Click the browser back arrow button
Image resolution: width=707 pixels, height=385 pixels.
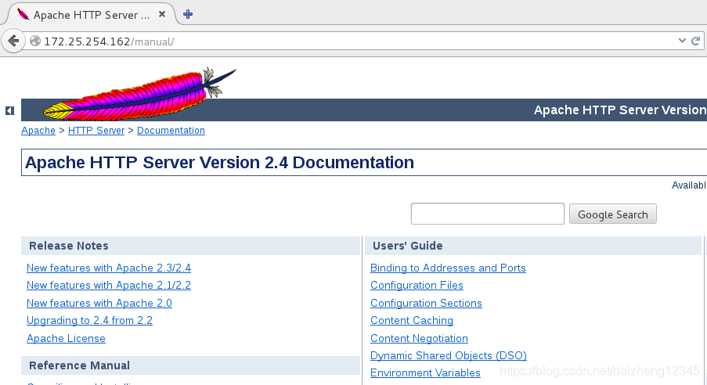point(13,41)
